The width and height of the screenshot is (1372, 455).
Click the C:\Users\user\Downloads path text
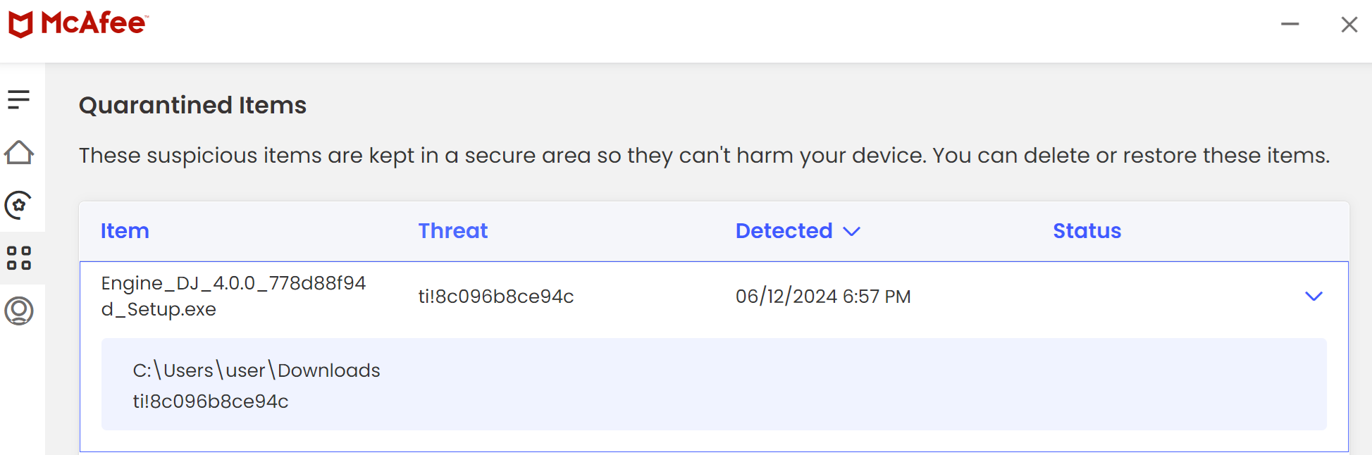257,370
